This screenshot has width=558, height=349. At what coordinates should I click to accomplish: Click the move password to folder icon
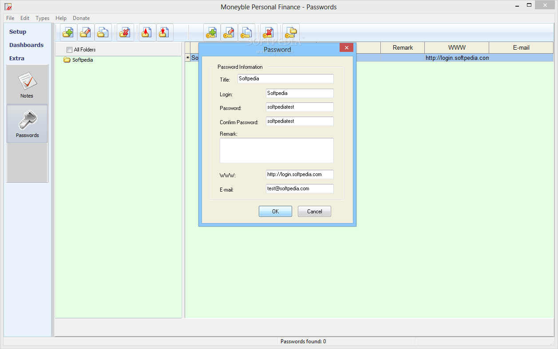pyautogui.click(x=291, y=33)
